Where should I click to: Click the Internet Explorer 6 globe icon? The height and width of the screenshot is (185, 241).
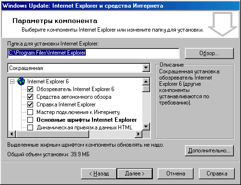(21, 81)
